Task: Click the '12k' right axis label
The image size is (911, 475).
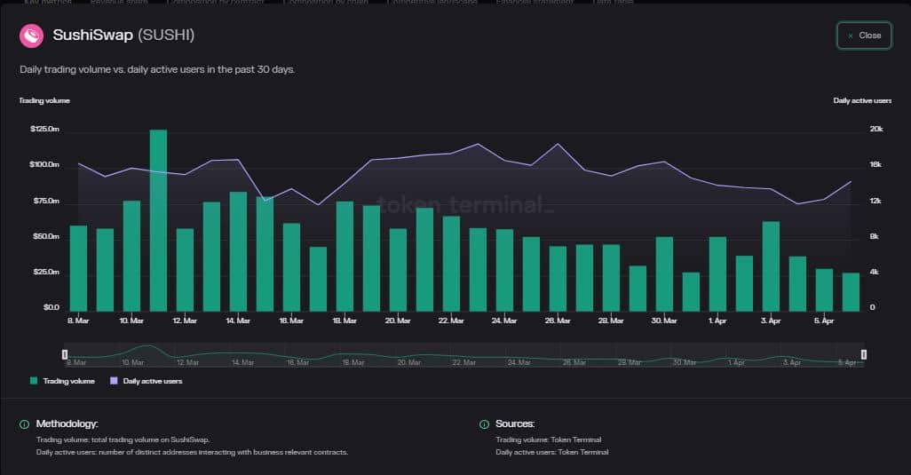Action: 875,201
